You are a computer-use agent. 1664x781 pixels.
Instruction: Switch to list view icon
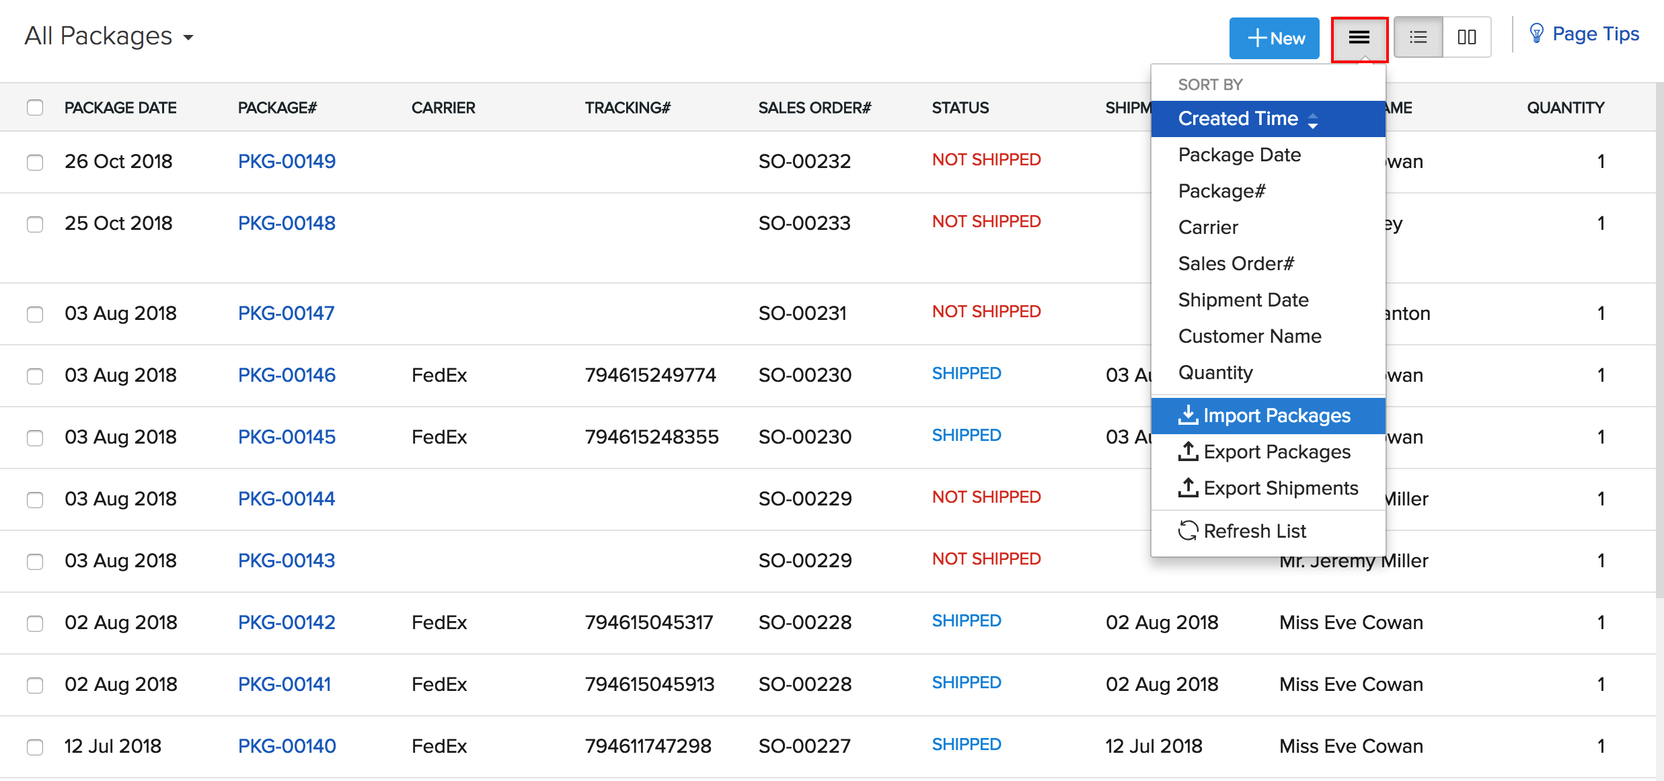click(1417, 37)
